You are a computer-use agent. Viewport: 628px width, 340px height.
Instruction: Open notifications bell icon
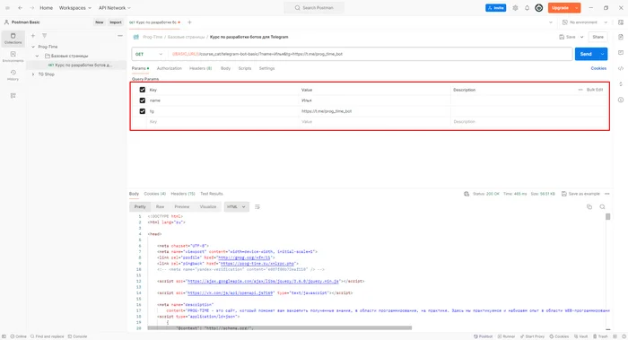pos(528,7)
